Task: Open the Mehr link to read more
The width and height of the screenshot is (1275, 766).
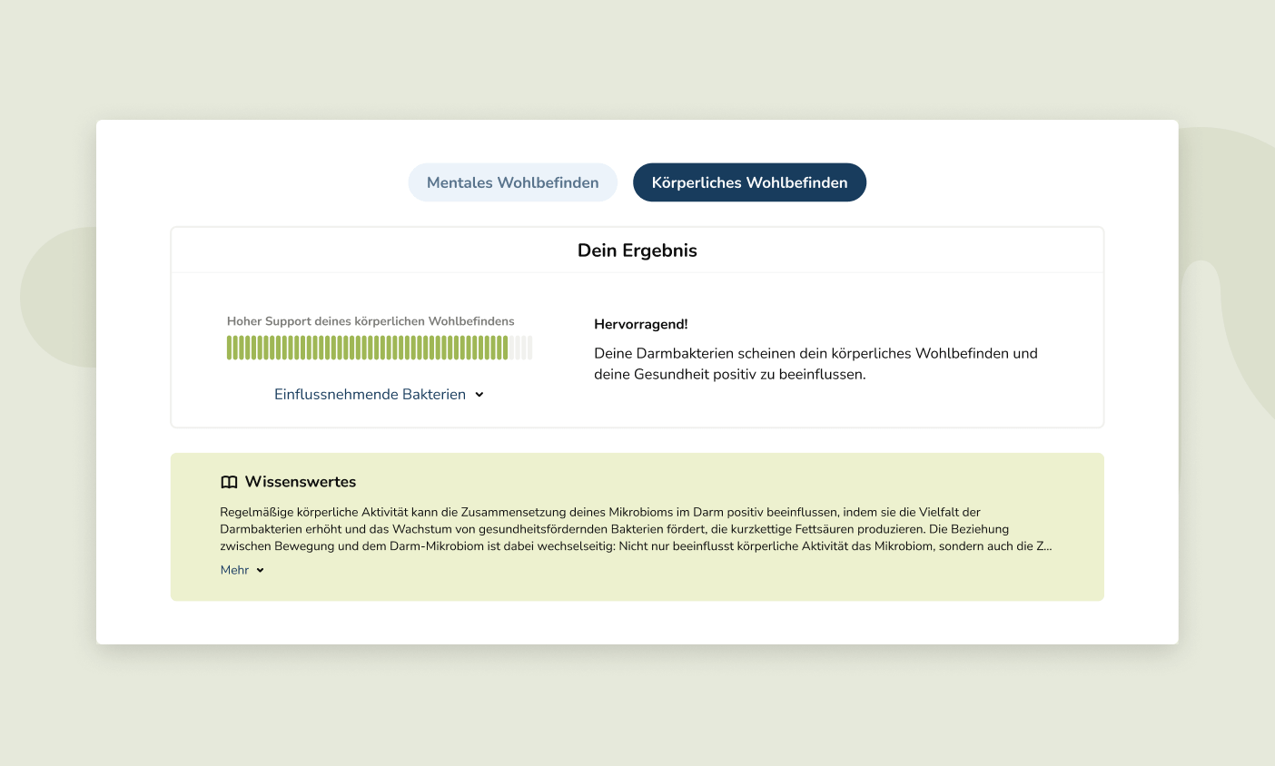Action: (x=234, y=570)
